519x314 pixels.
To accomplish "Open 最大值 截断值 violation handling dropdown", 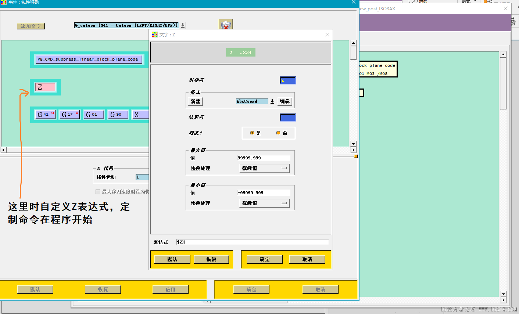I will click(264, 168).
